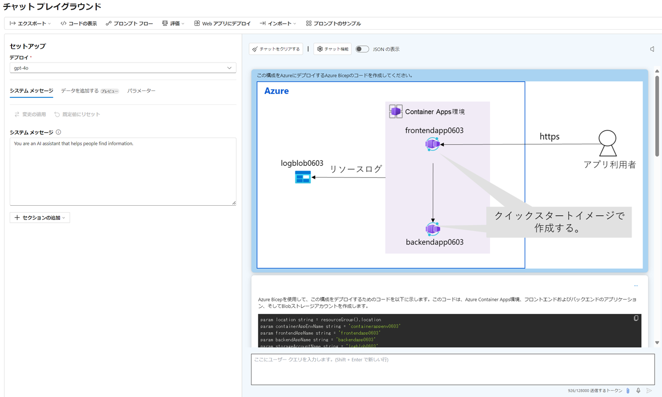Click inside the system message text area
Screen dimensions: 662x397
[123, 171]
